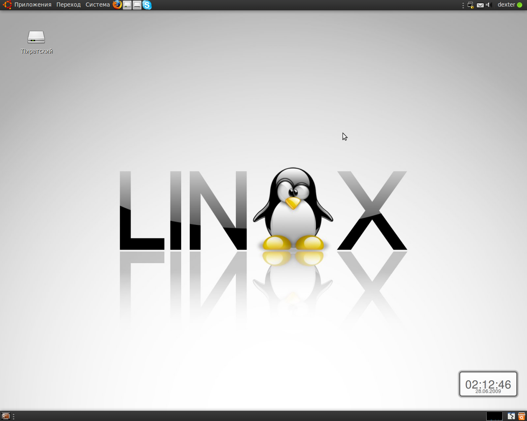
Task: Click the volume speaker icon
Action: pos(489,5)
